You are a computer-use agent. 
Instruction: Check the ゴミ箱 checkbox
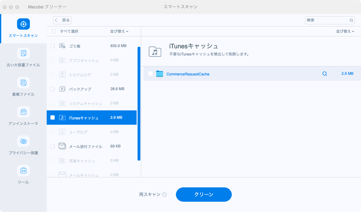click(x=53, y=46)
